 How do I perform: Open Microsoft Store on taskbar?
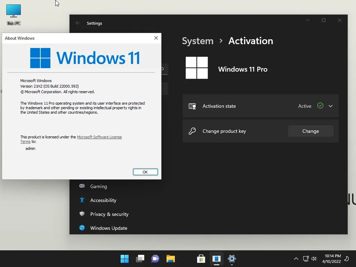pyautogui.click(x=201, y=259)
